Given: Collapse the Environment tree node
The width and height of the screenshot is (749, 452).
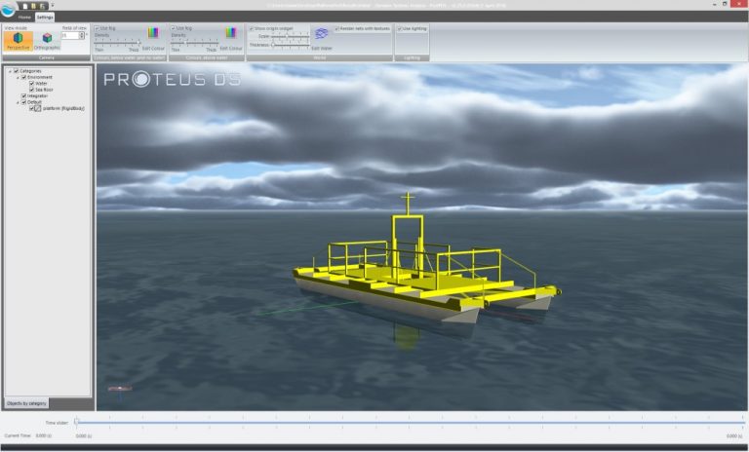Looking at the screenshot, I should [17, 77].
